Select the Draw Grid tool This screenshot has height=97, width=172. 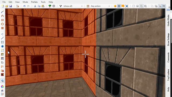(2, 28)
